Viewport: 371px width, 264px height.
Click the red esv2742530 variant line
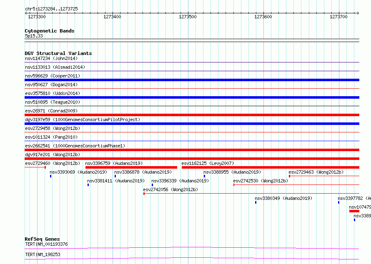[x=296, y=185]
